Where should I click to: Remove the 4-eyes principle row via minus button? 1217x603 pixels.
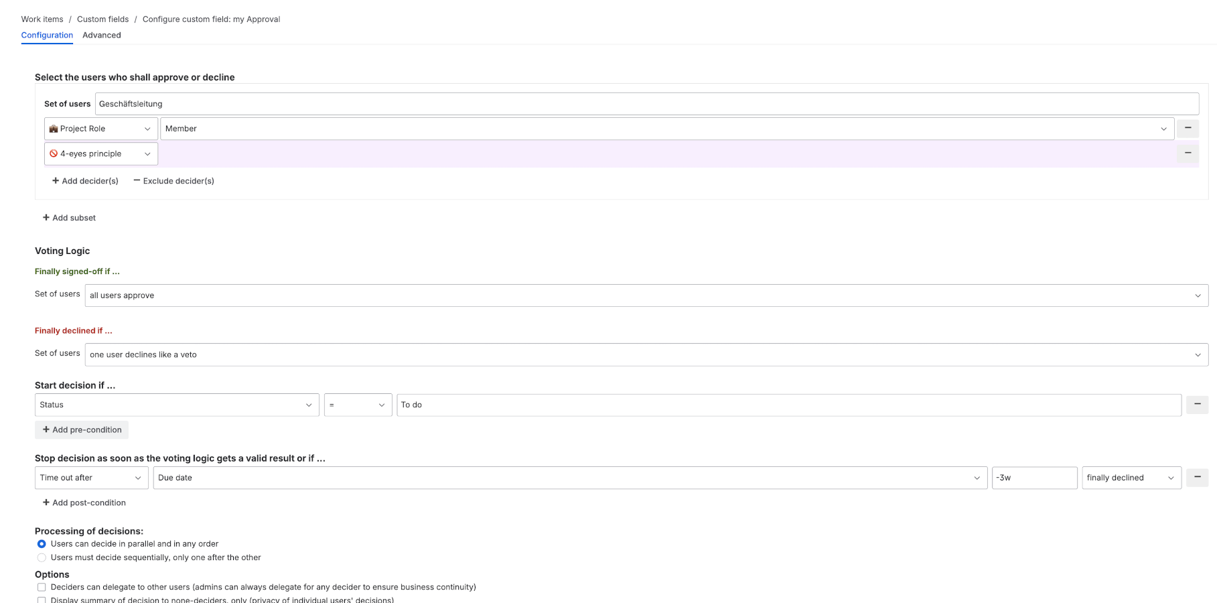pyautogui.click(x=1188, y=153)
